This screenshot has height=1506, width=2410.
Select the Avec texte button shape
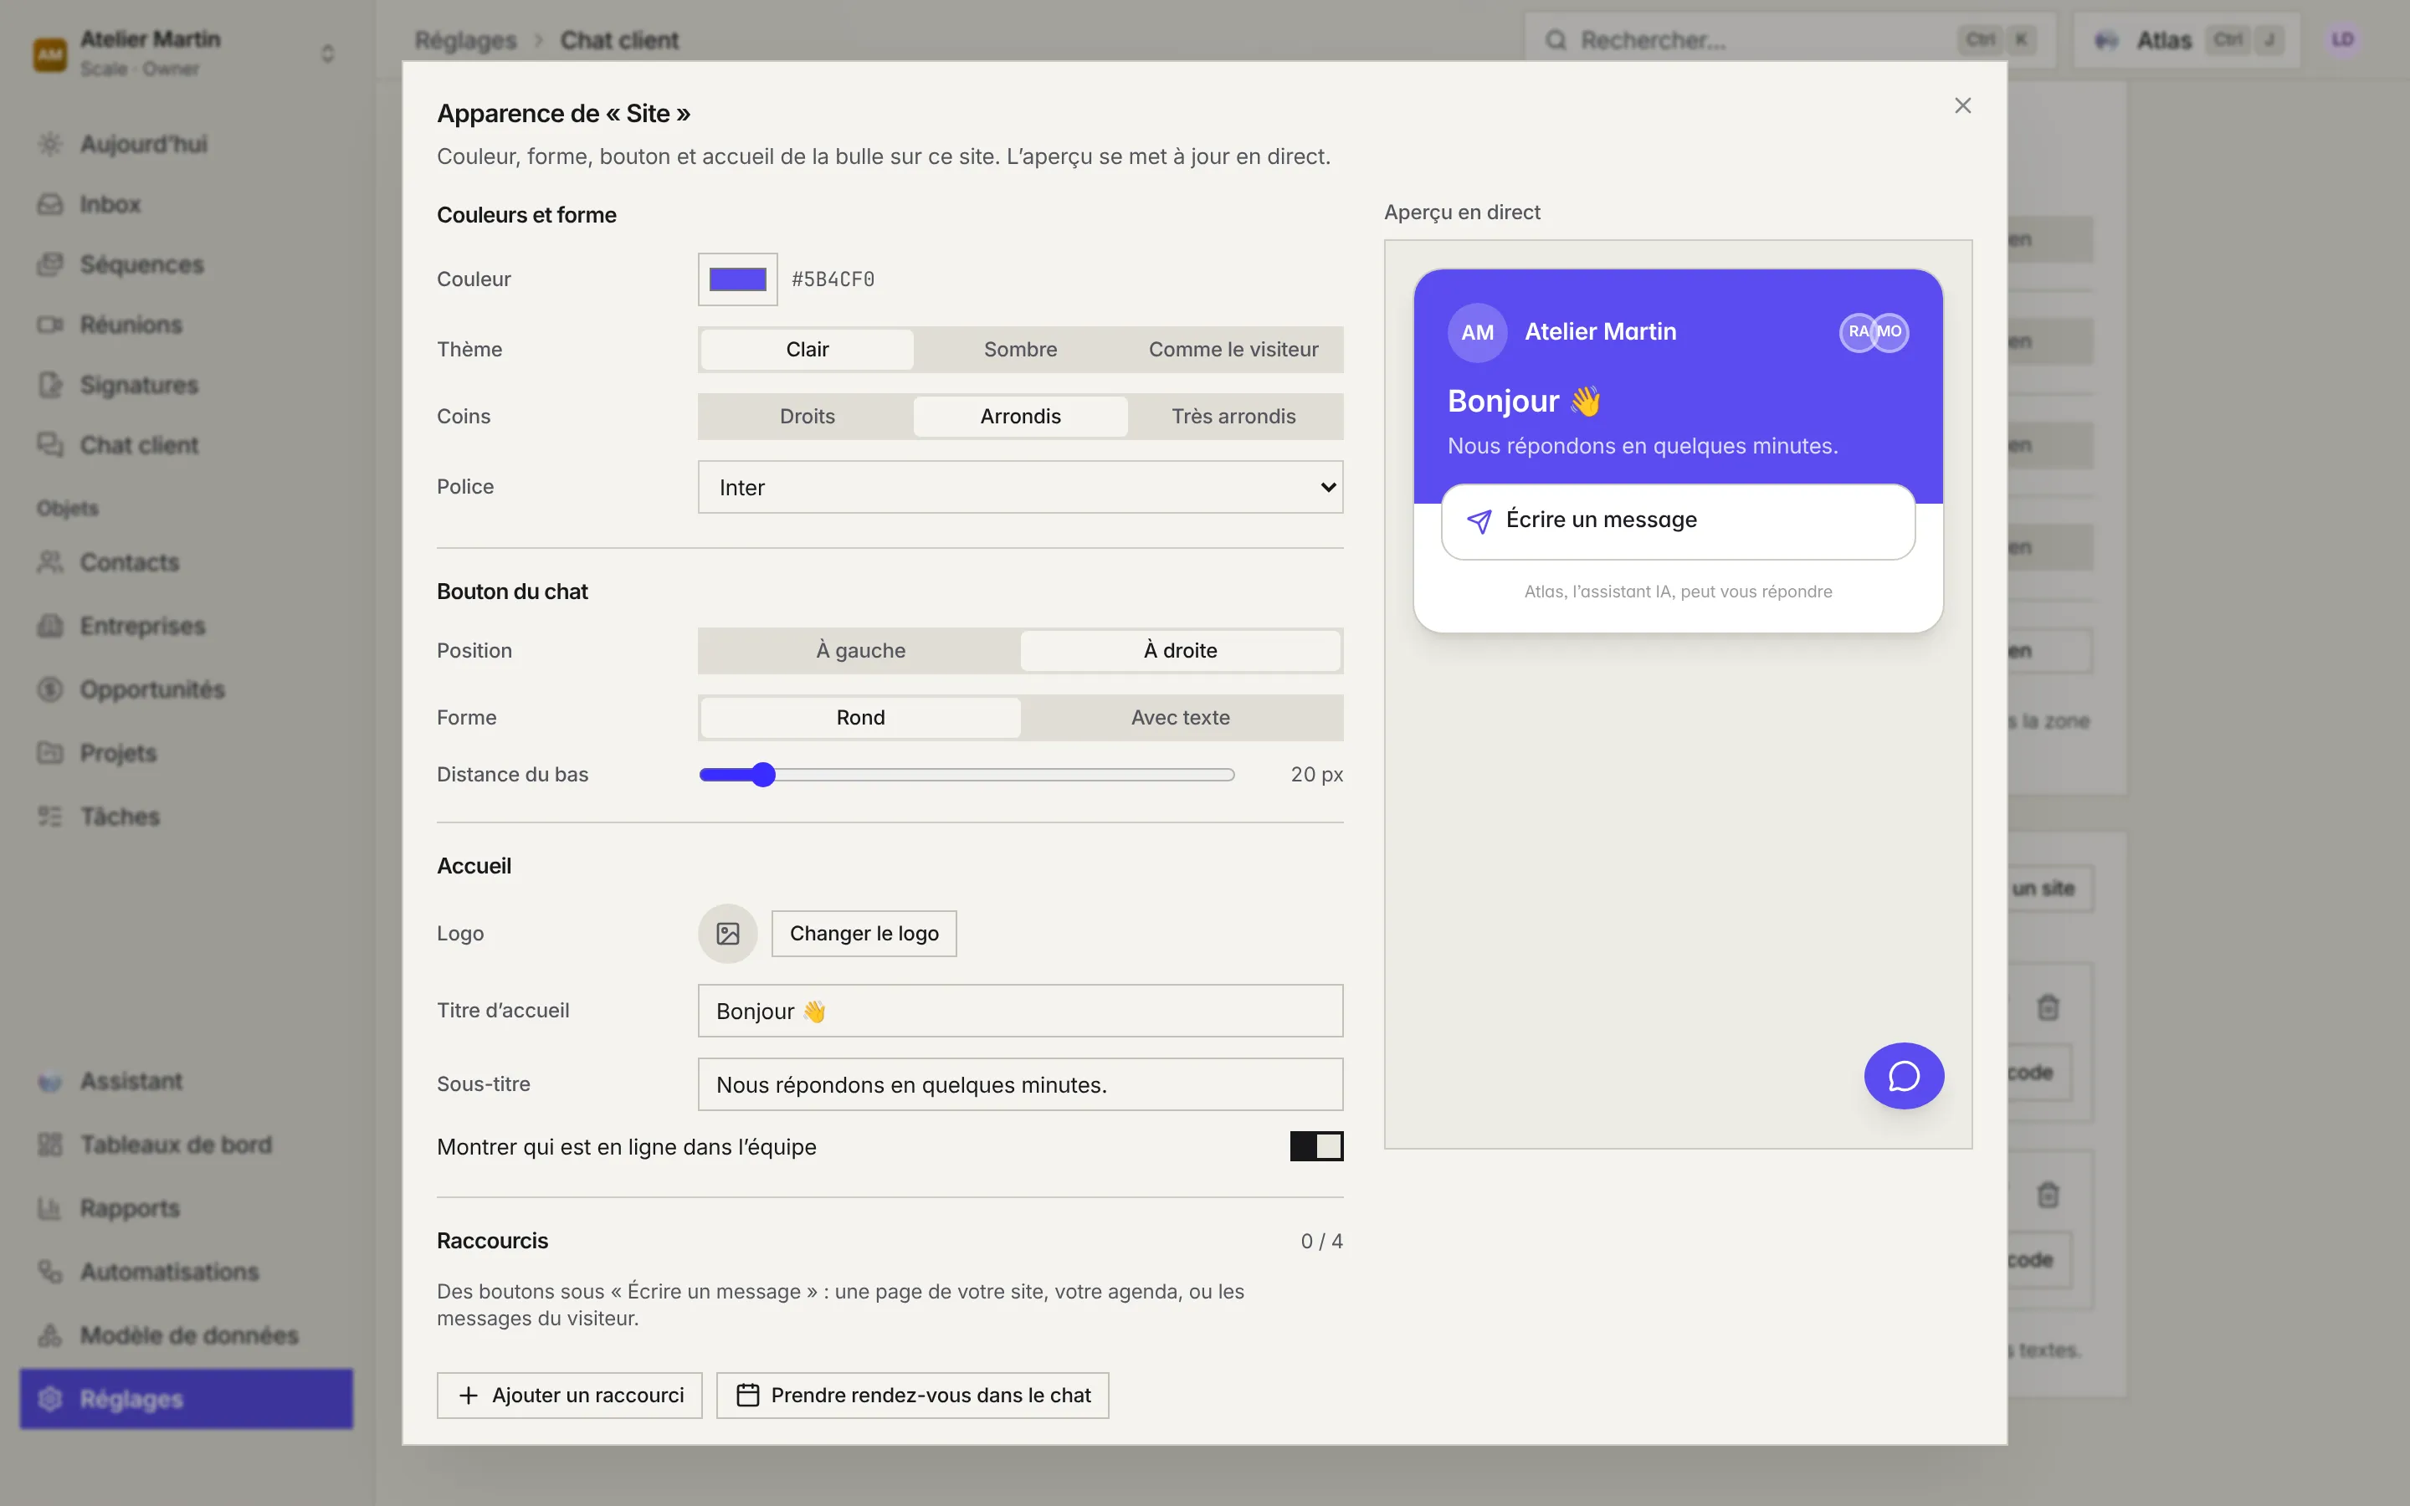(1180, 717)
